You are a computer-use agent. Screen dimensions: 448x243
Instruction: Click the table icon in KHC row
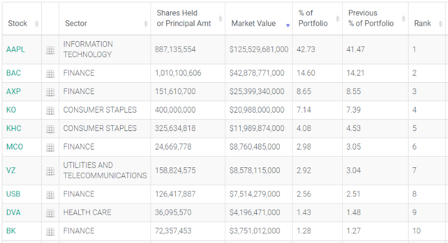[50, 129]
